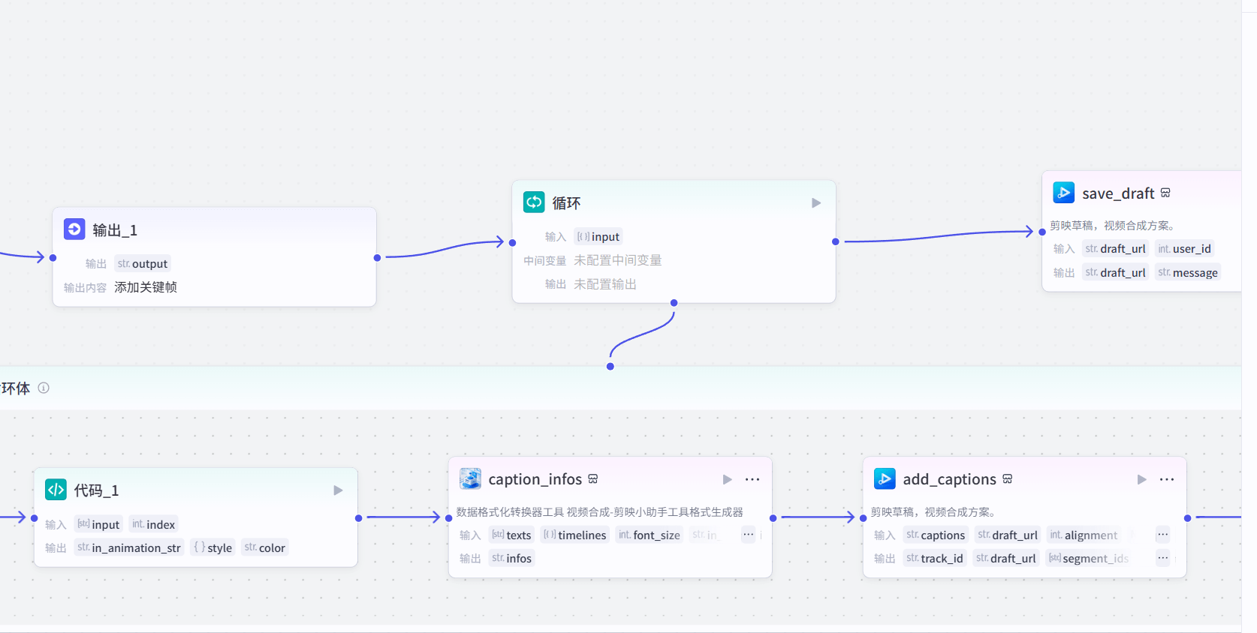
Task: Click info icon next to loop body label
Action: pos(44,388)
